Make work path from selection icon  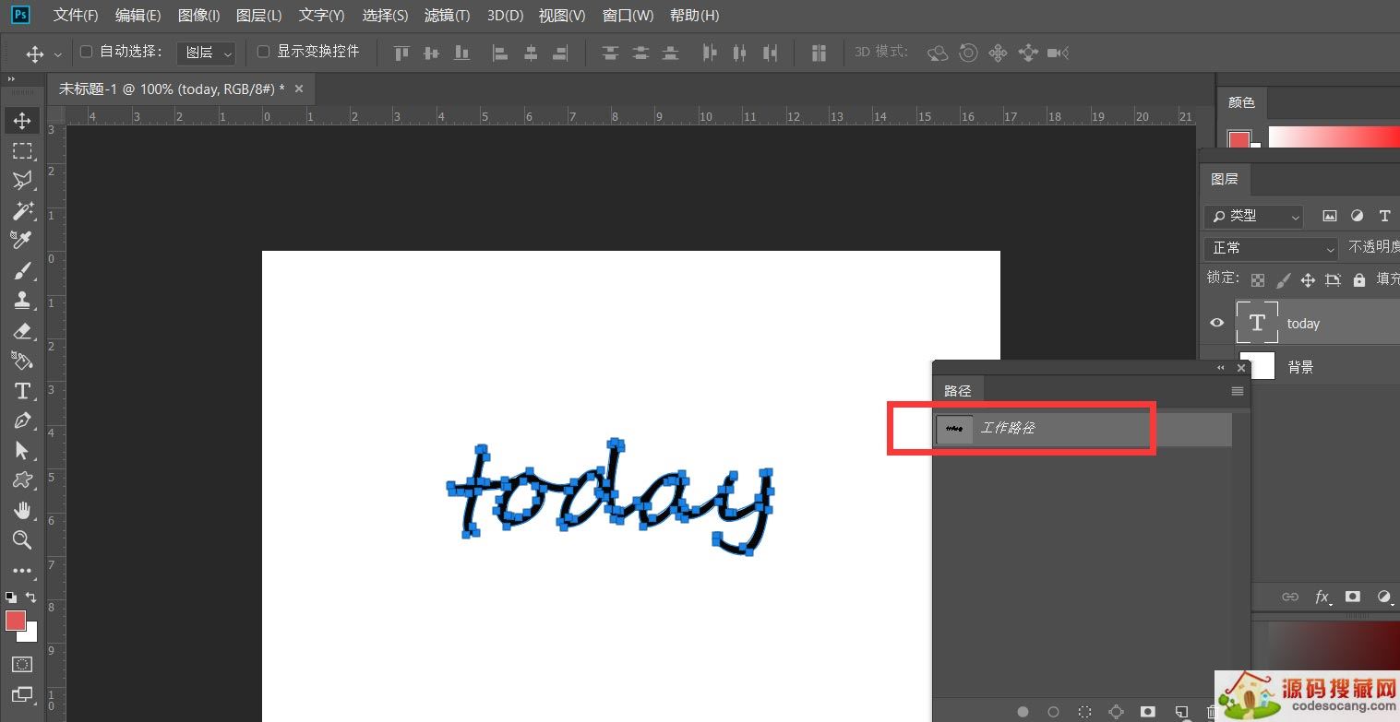1116,712
